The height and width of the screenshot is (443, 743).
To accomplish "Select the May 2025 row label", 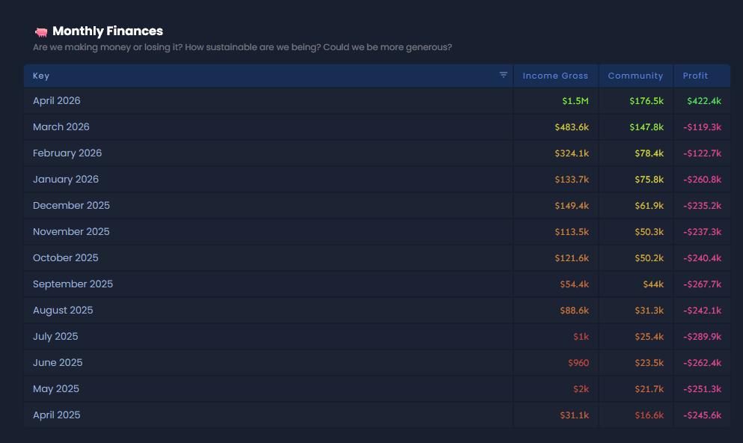I will click(x=56, y=388).
